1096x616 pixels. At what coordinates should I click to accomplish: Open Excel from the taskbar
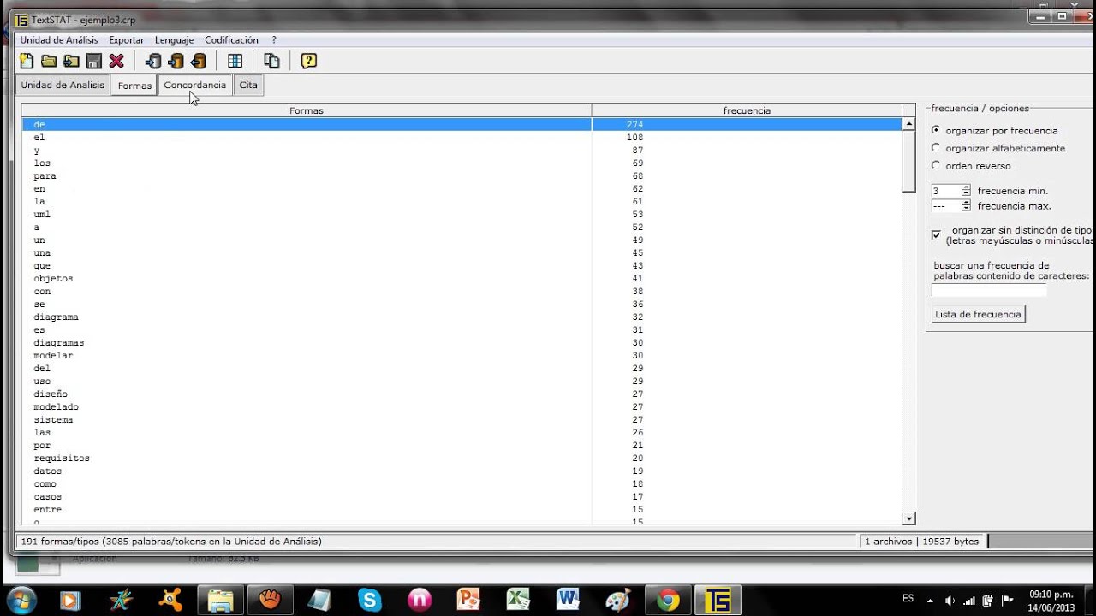point(518,601)
